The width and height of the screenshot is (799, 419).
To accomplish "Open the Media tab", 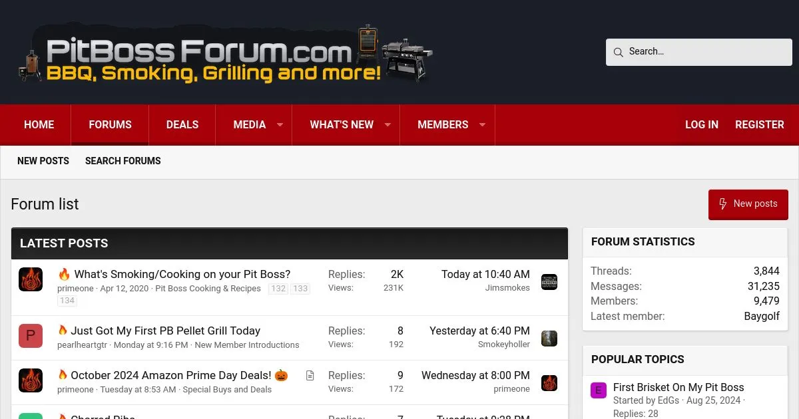I will tap(250, 124).
